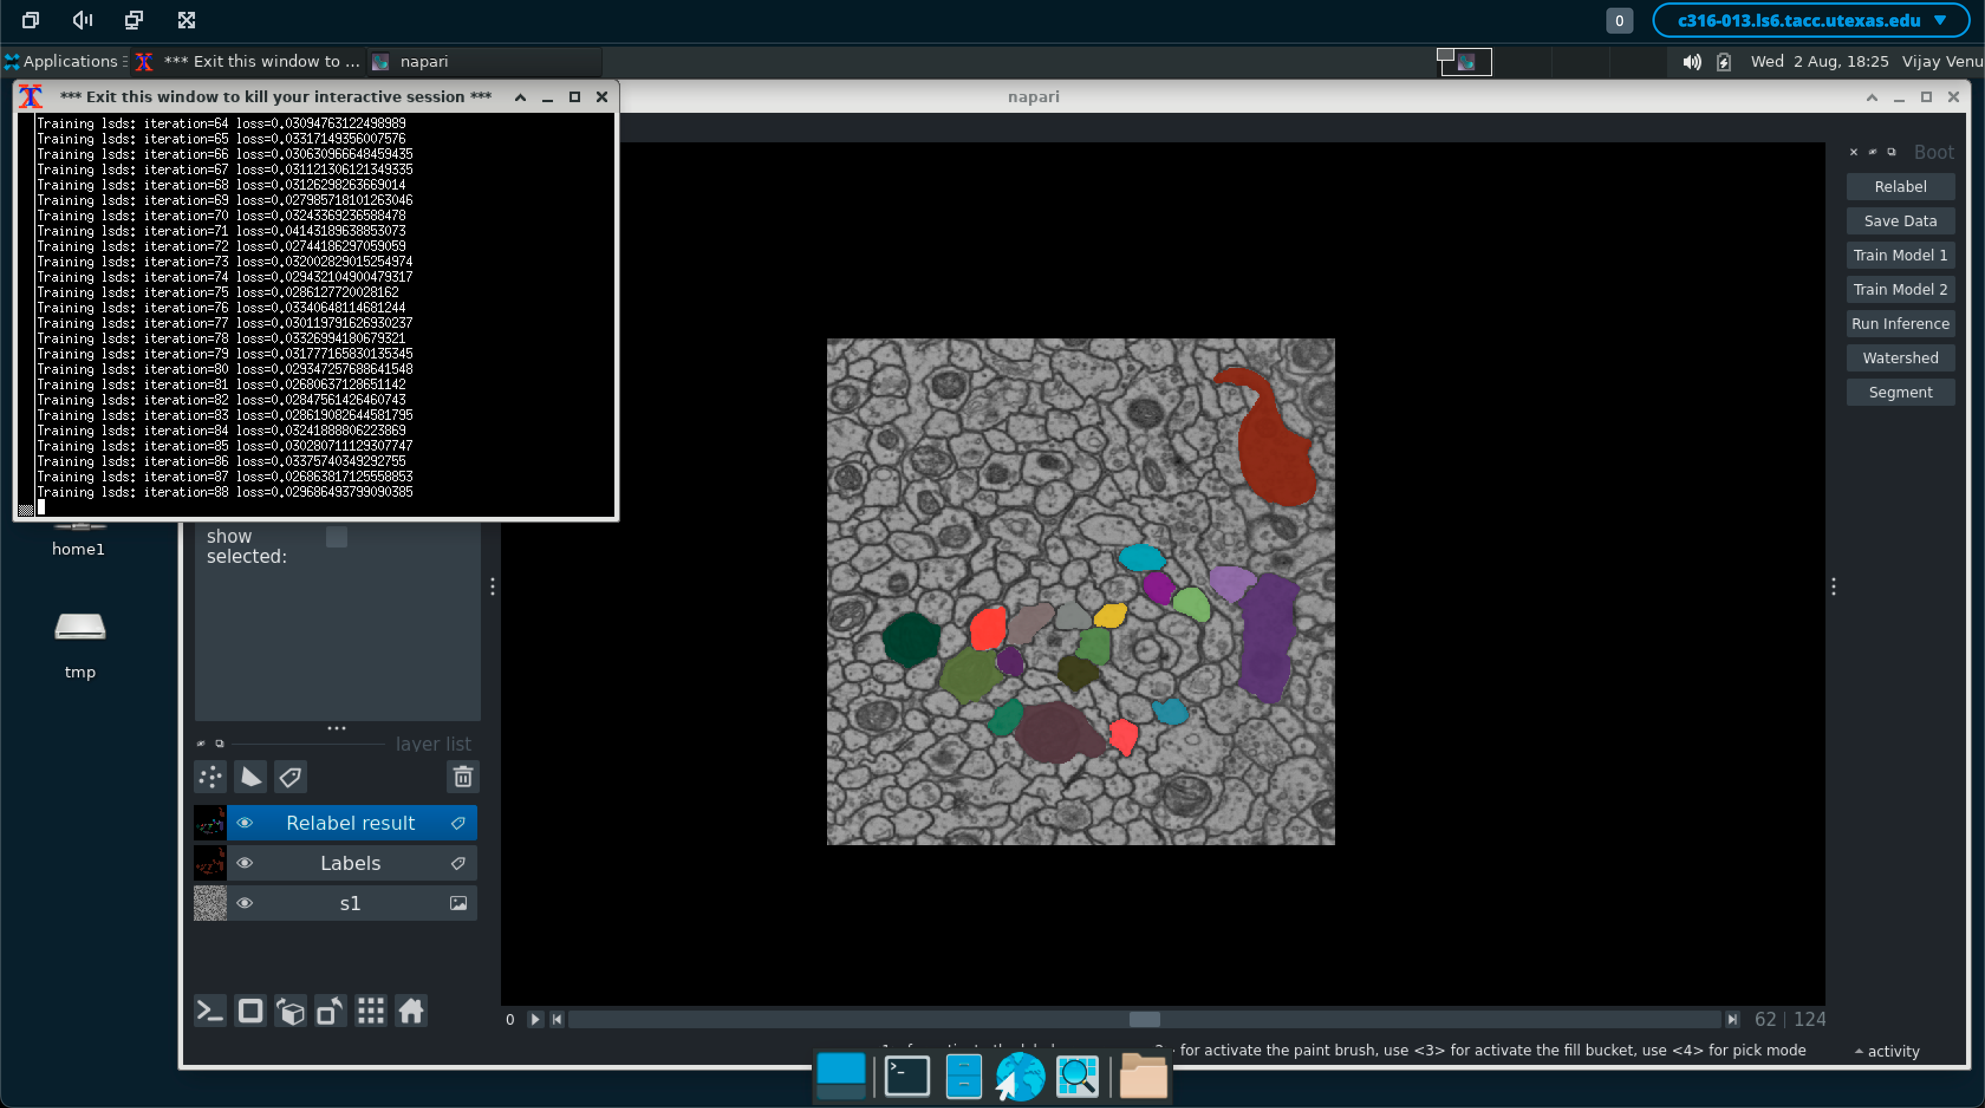Open the c316-013 host dropdown
The image size is (1985, 1108).
coord(1811,21)
